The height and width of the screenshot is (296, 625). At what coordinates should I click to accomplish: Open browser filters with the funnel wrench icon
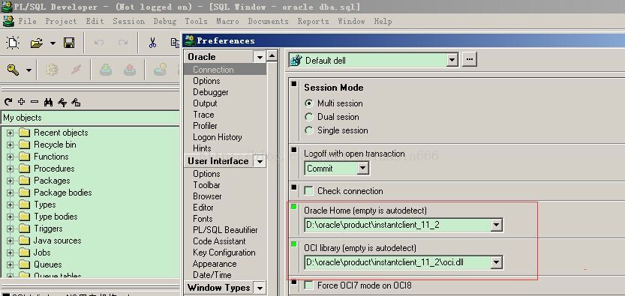tap(62, 103)
